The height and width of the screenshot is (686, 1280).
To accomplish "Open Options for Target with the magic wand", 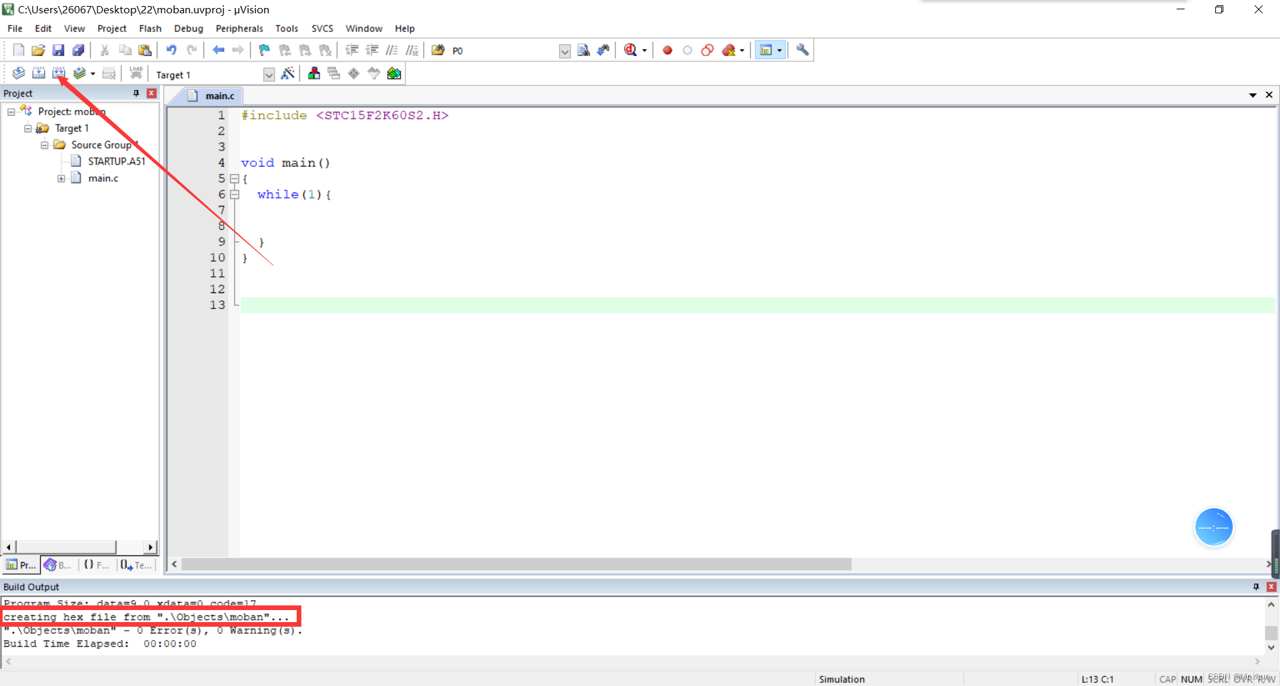I will [288, 73].
